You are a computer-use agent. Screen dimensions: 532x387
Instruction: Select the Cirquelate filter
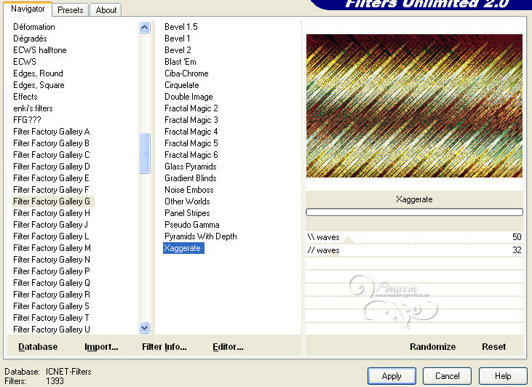tap(181, 85)
